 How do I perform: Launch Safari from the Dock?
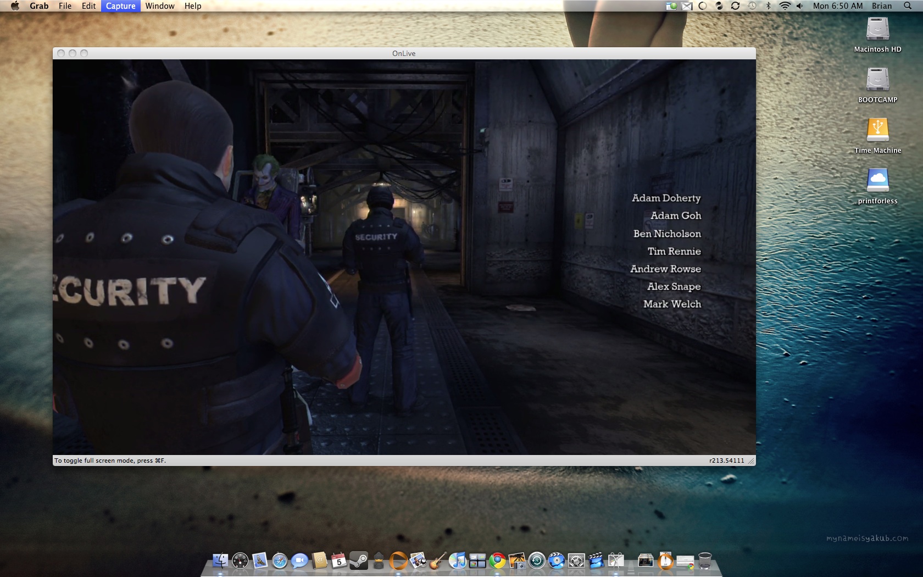click(280, 561)
